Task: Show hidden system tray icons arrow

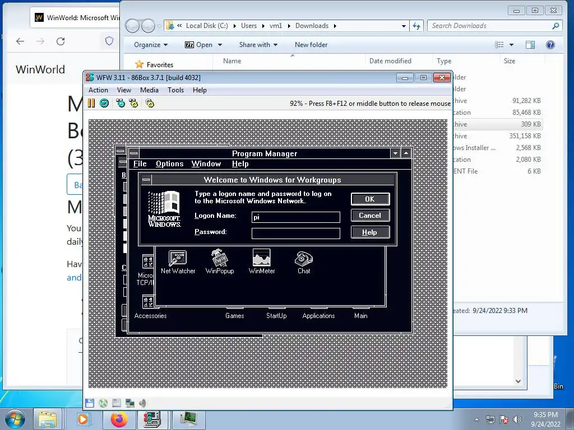Action: 476,419
